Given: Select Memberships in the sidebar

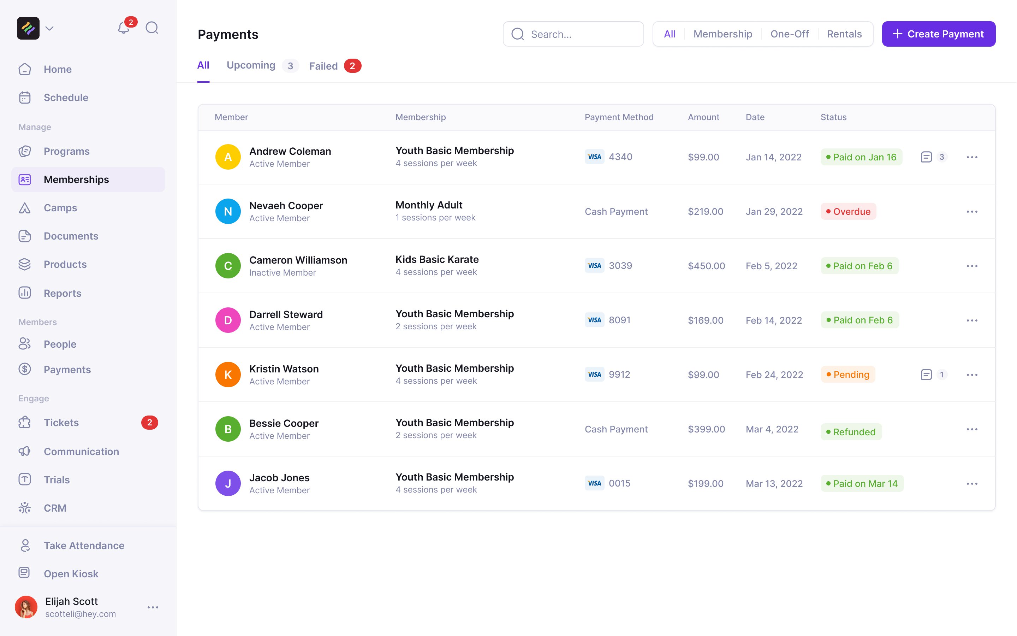Looking at the screenshot, I should pyautogui.click(x=88, y=179).
